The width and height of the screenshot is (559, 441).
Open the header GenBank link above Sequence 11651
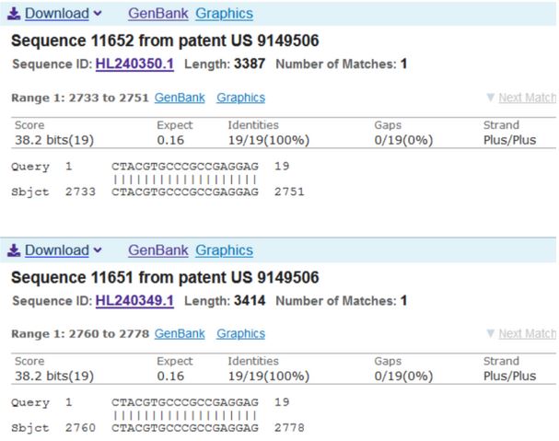pos(157,250)
